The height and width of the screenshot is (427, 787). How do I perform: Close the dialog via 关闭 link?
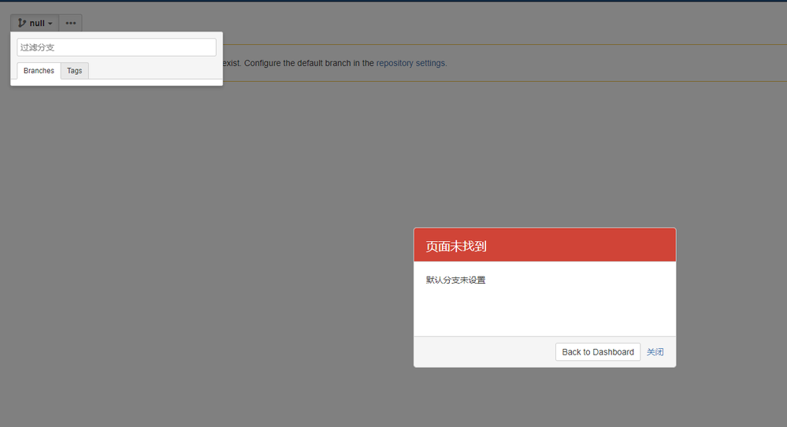pos(655,351)
